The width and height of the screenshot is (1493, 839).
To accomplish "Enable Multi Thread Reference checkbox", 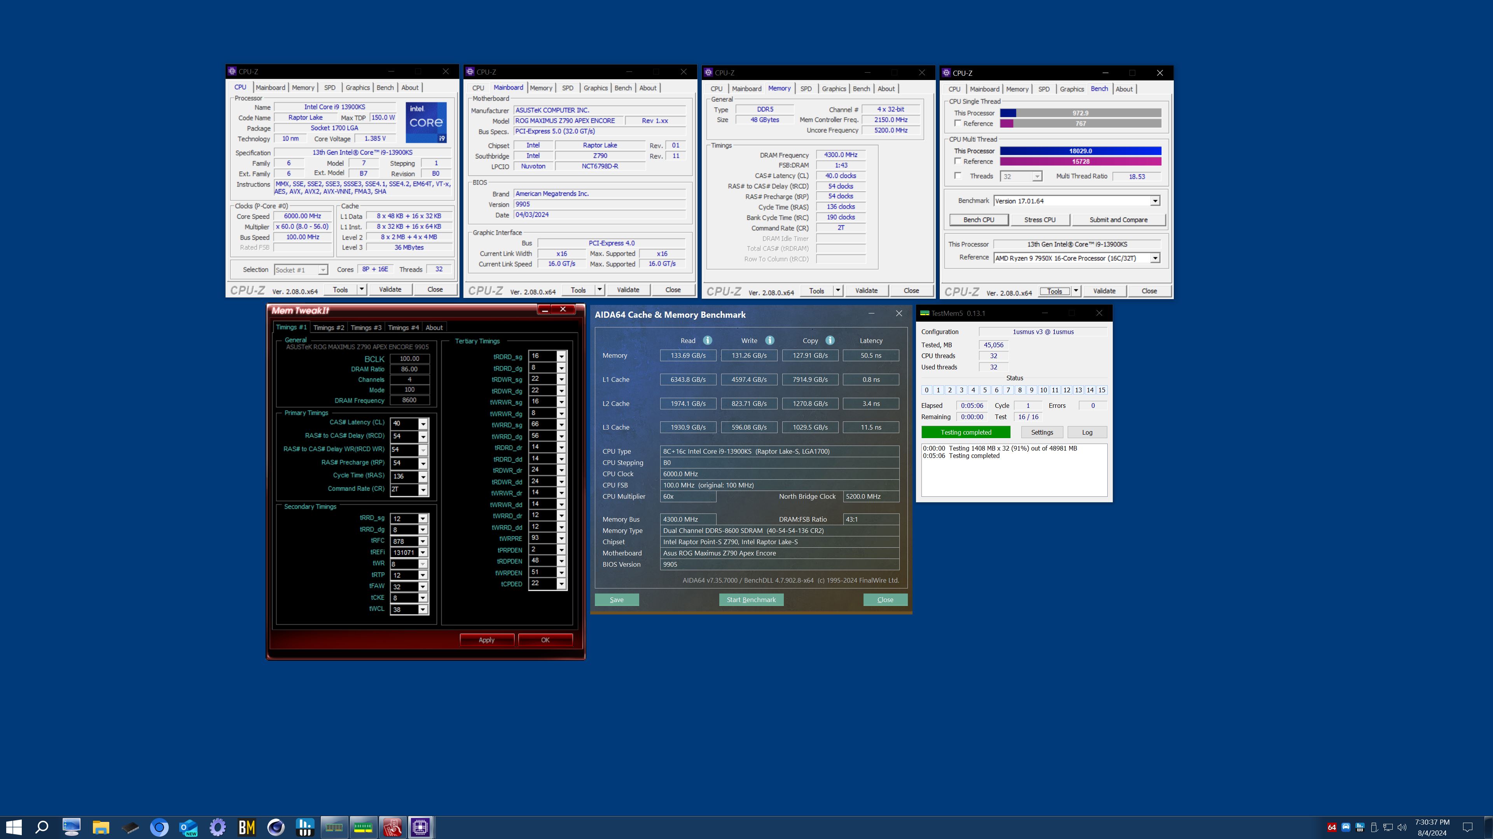I will click(x=958, y=161).
